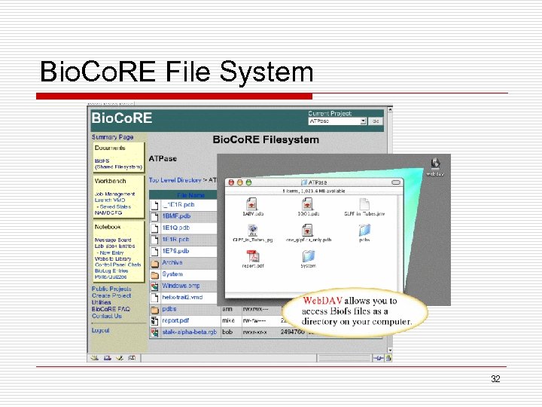Click the file icon beside 1BMF.pdb
The image size is (542, 407).
(154, 216)
